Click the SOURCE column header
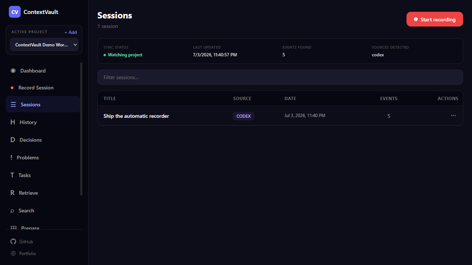The image size is (472, 265). [x=242, y=99]
